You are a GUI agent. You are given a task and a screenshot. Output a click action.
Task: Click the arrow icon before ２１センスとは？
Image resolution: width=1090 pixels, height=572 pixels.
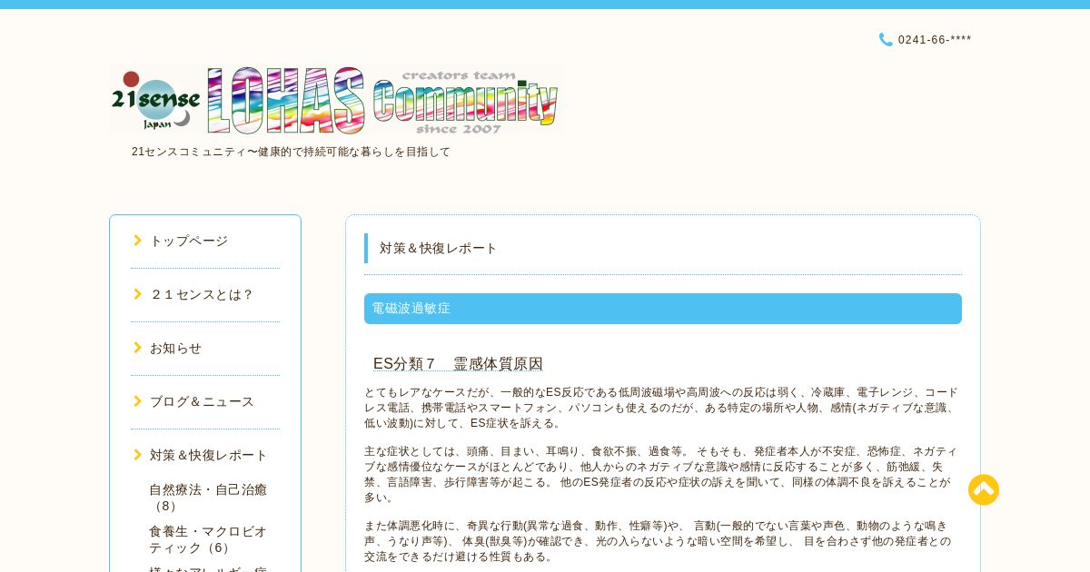tap(138, 294)
